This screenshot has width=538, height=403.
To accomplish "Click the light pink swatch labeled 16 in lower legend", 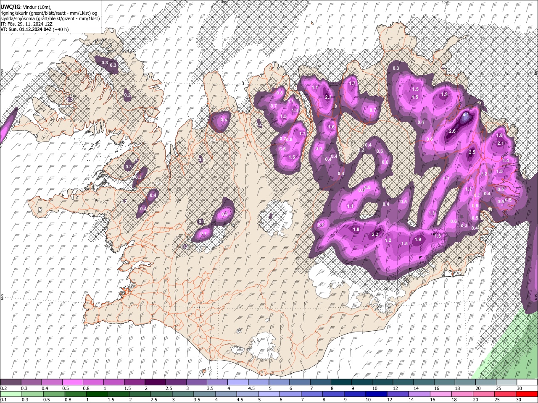I will 440,394.
